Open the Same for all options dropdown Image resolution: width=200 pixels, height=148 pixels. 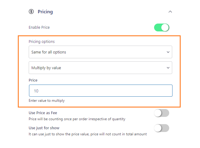tap(100, 52)
